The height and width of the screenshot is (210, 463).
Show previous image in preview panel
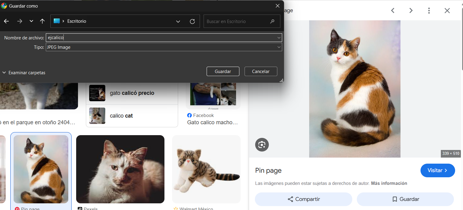click(393, 11)
